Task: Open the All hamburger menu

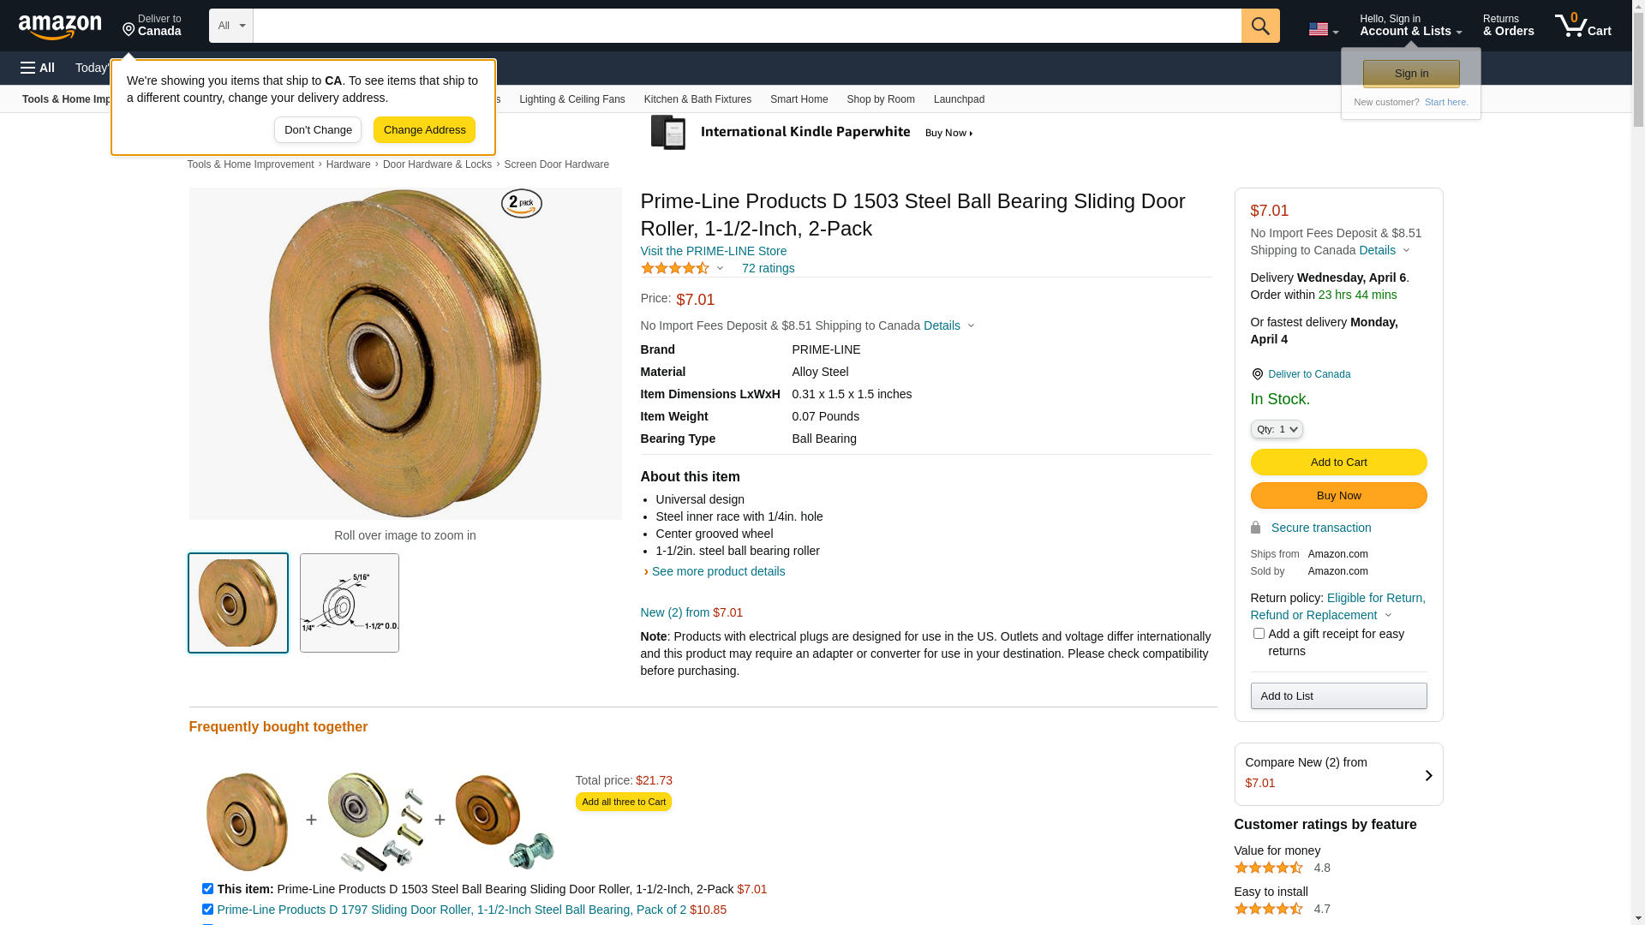Action: pyautogui.click(x=38, y=68)
